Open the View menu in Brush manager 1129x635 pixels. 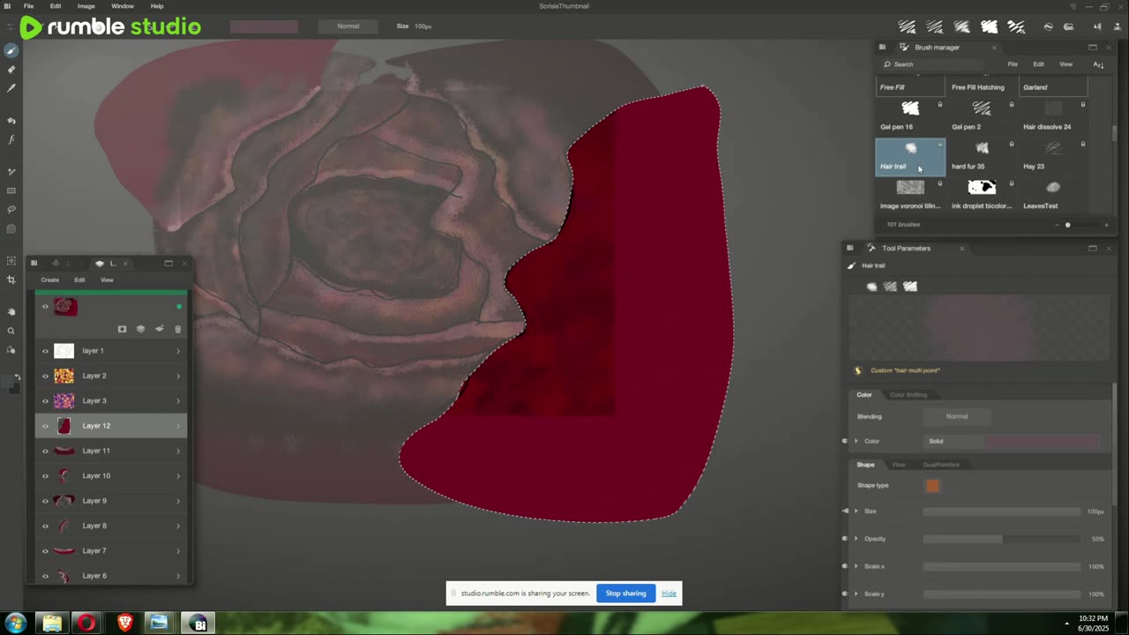(x=1065, y=64)
